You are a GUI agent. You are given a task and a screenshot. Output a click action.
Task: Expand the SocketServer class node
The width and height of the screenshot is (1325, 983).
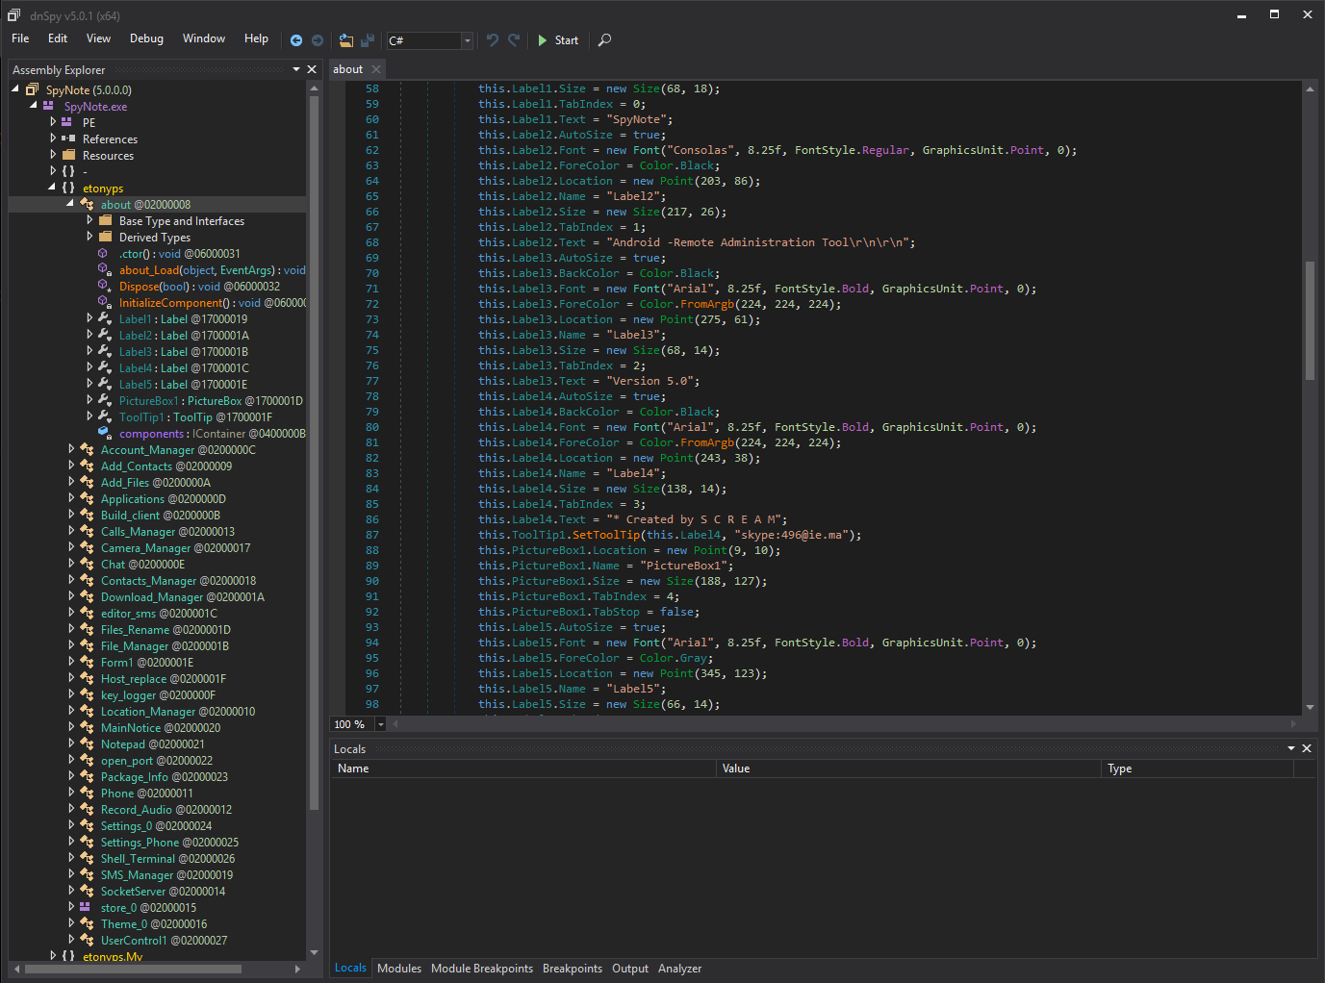[71, 891]
